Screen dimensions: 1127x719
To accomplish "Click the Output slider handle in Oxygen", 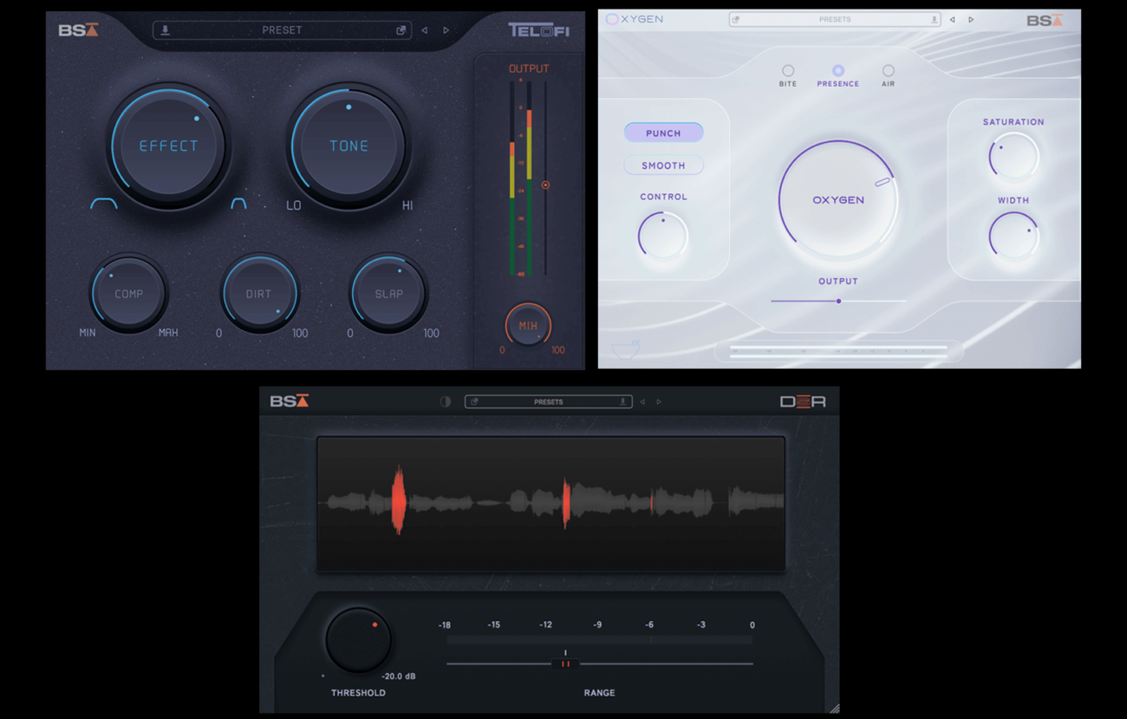I will click(838, 301).
